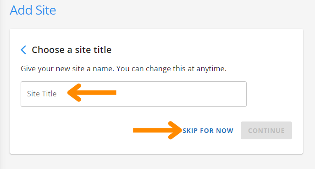Click the Add Site page heading
Image resolution: width=315 pixels, height=169 pixels.
pyautogui.click(x=33, y=10)
